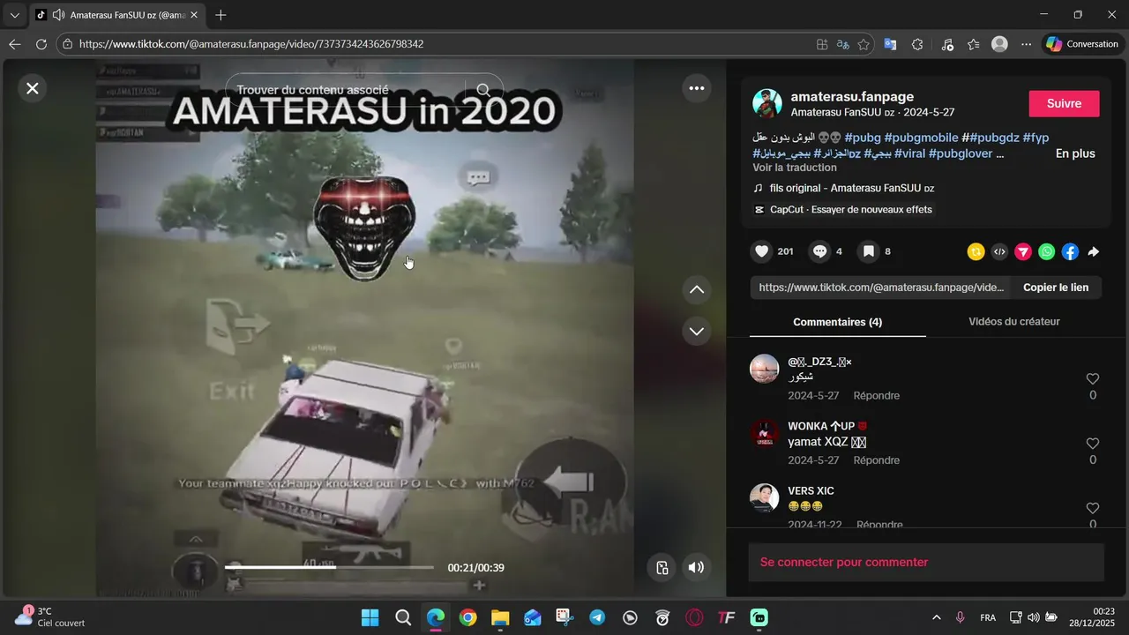Add the page to favorites with the star
The width and height of the screenshot is (1129, 635).
click(864, 44)
